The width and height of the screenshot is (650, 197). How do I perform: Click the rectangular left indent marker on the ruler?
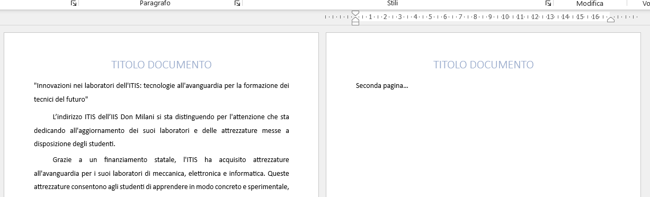coord(355,23)
